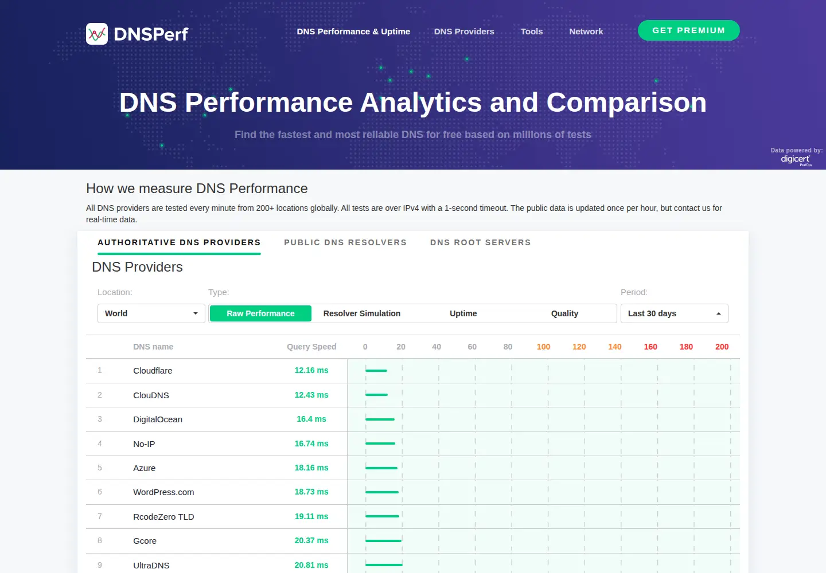Click the 16.4 ms query speed value
This screenshot has width=826, height=573.
coord(311,419)
